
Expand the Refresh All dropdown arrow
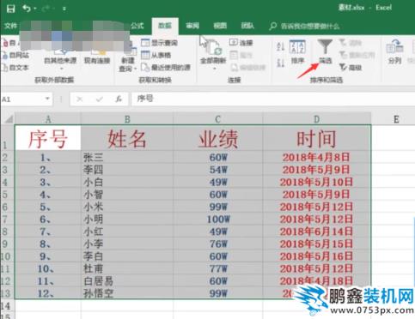pyautogui.click(x=214, y=69)
